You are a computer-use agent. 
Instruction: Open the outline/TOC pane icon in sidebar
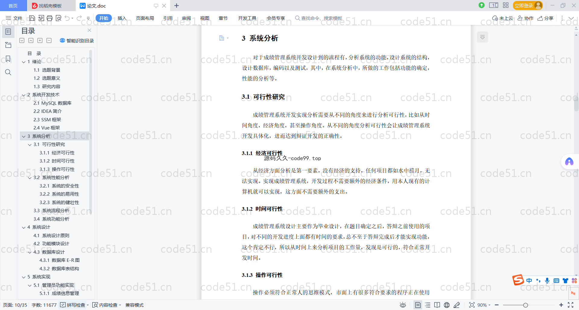pyautogui.click(x=8, y=32)
